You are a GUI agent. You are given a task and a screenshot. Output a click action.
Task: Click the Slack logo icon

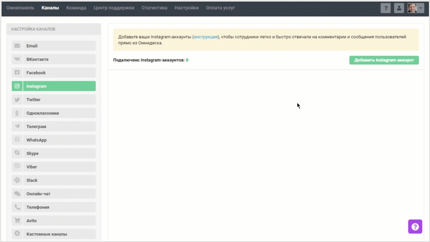coord(17,180)
